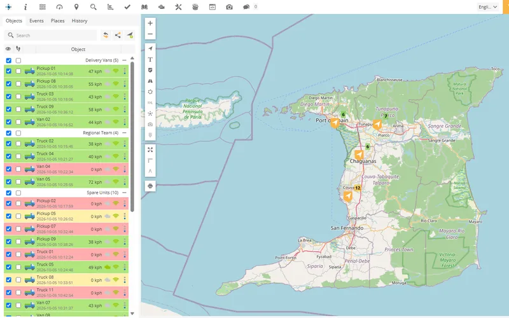Open address search magnifier in top bar

[93, 7]
